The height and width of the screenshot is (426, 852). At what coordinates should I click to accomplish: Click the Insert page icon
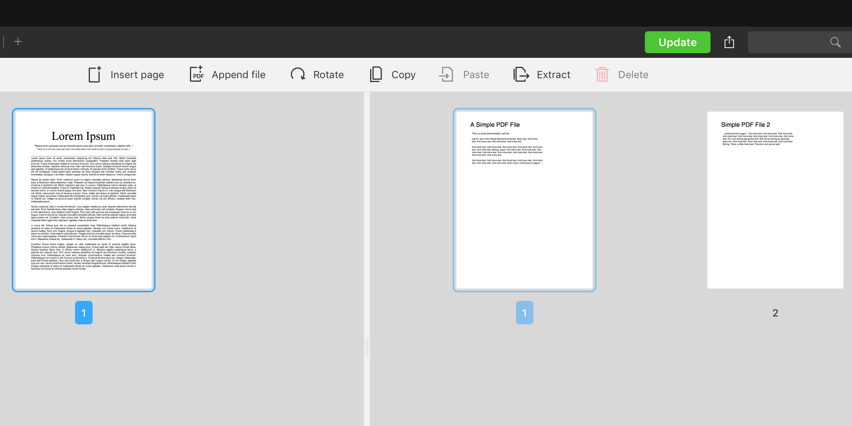pos(95,74)
